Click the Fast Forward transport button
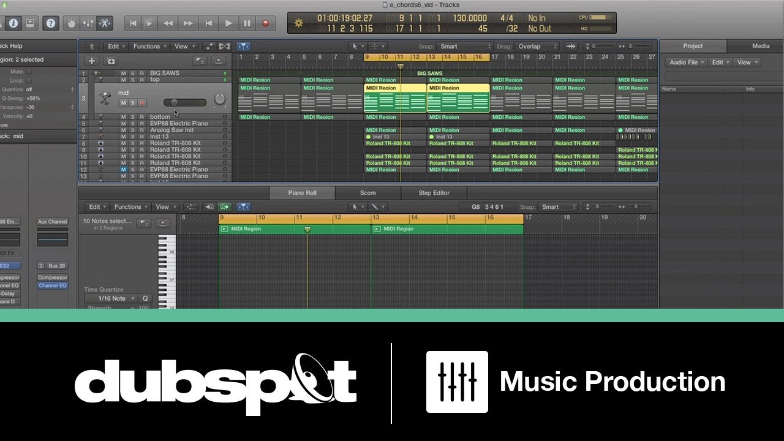 [x=188, y=23]
